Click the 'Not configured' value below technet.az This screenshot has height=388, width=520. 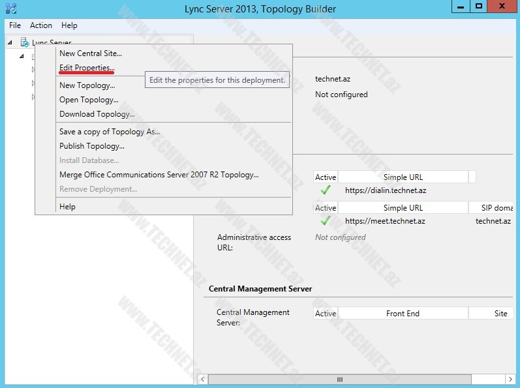coord(341,95)
